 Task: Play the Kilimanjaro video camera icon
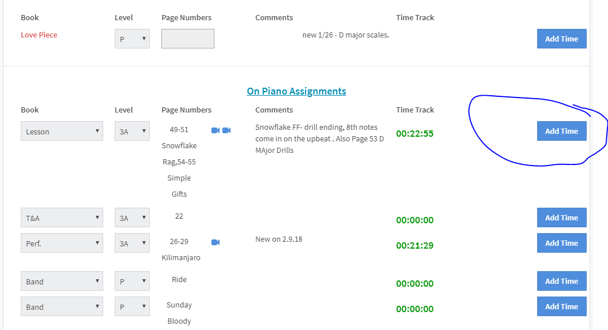(x=215, y=242)
